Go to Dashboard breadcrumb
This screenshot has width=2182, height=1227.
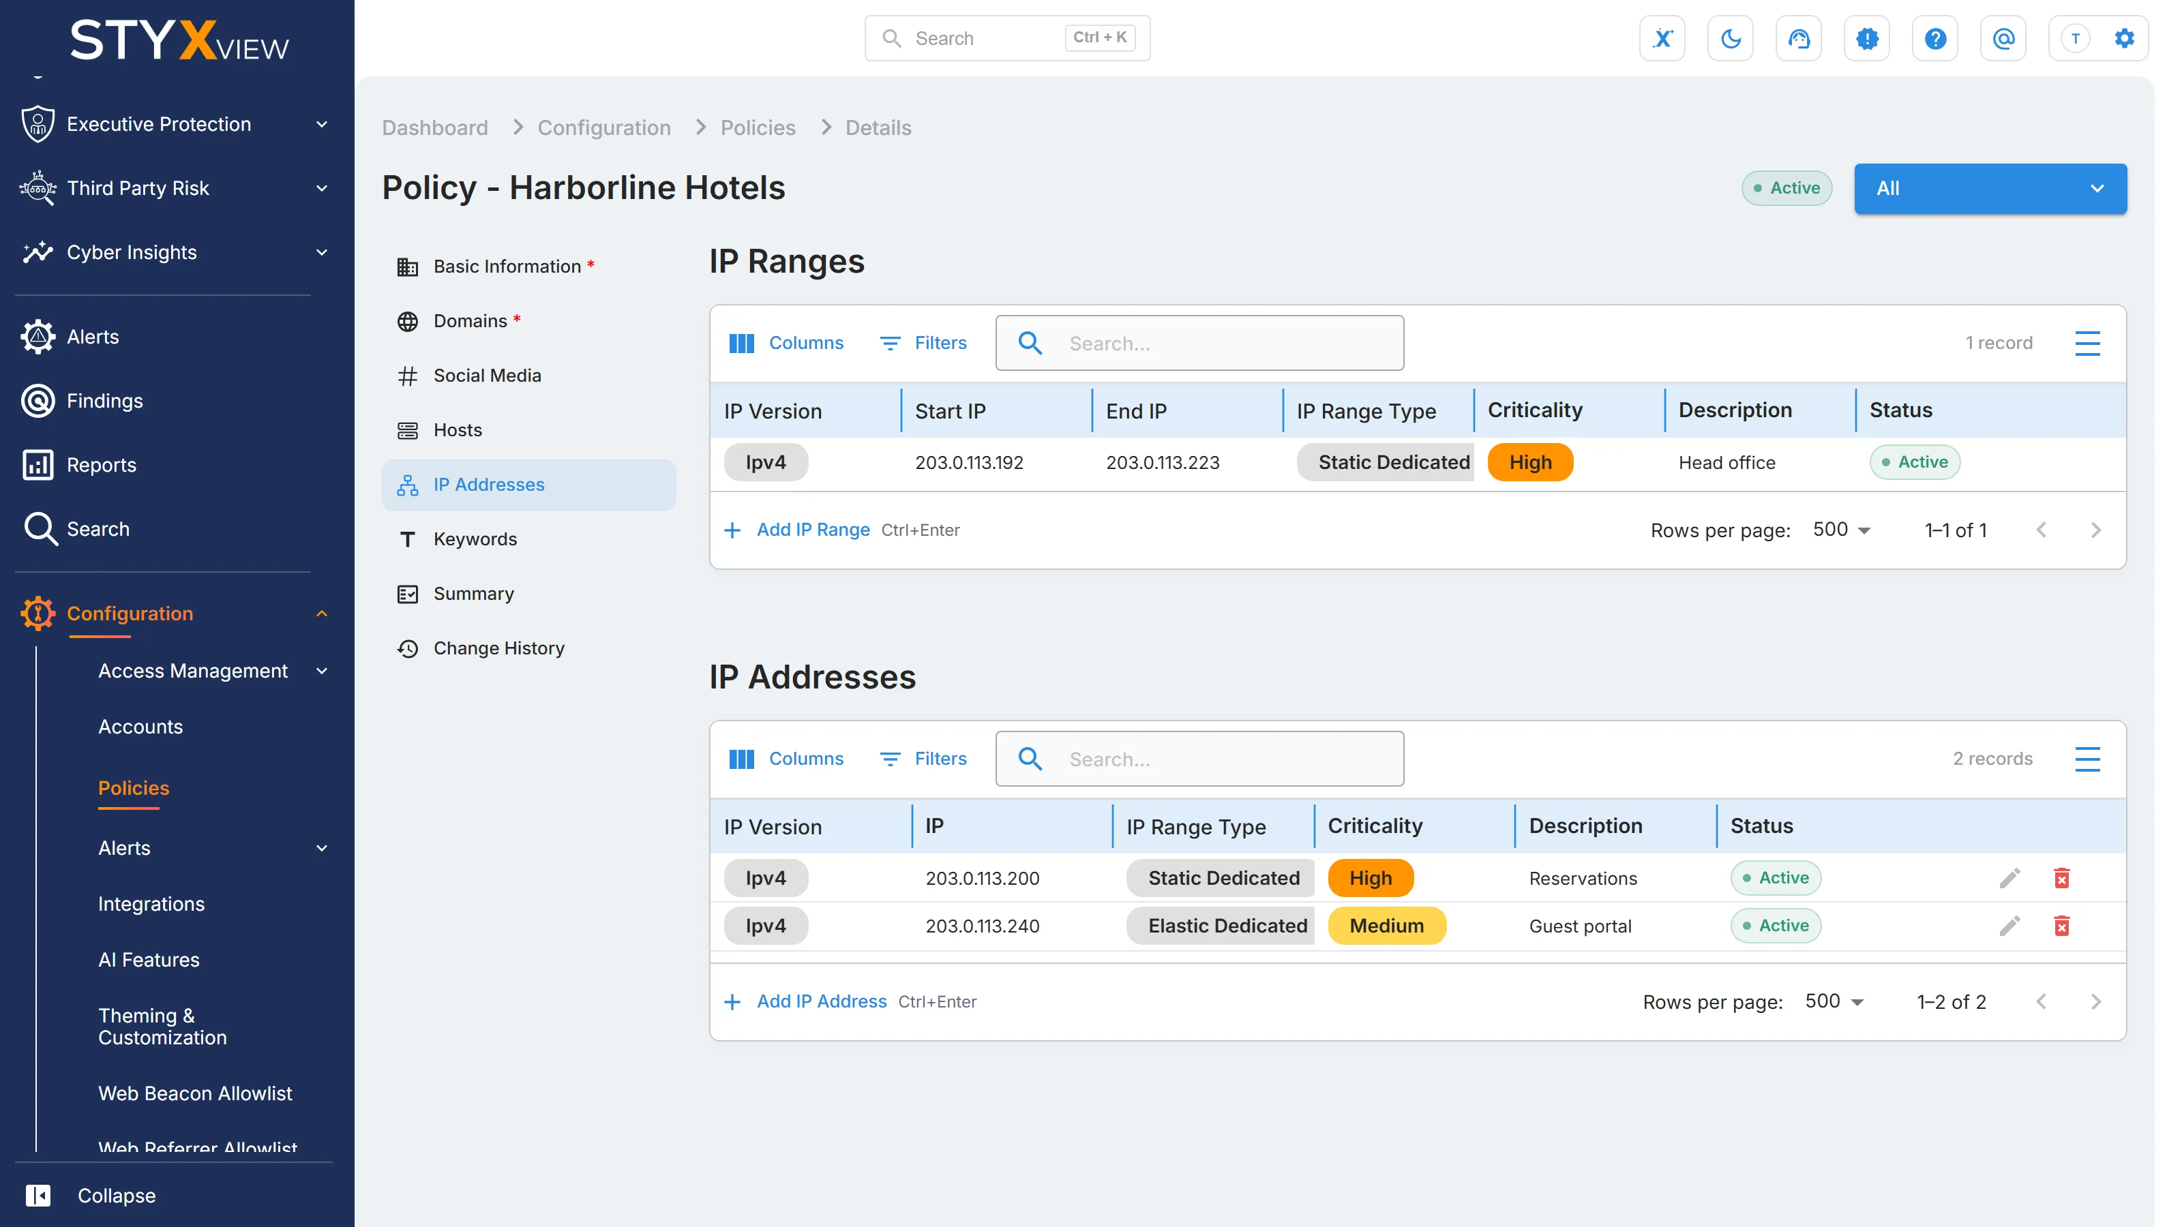pos(434,128)
